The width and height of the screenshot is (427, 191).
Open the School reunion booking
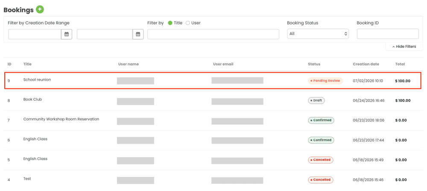pyautogui.click(x=37, y=80)
